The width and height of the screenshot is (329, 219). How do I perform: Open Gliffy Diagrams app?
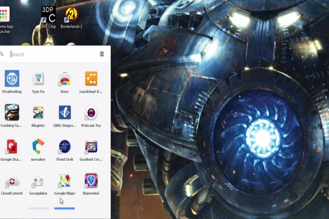click(x=65, y=112)
